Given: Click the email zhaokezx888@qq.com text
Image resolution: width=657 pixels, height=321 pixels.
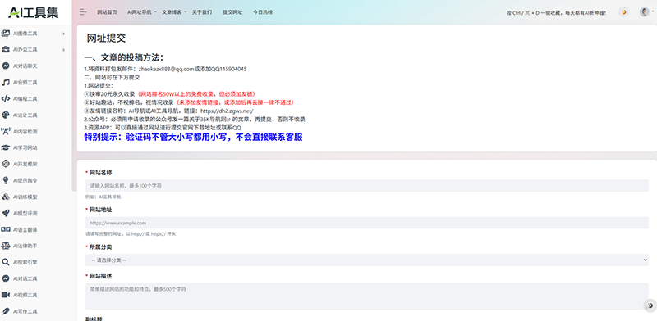Looking at the screenshot, I should (167, 69).
